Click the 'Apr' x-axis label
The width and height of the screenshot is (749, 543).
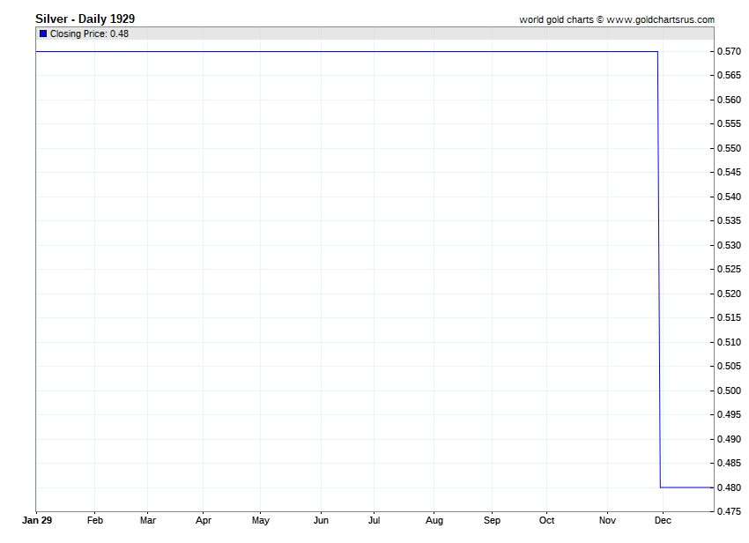pyautogui.click(x=203, y=520)
